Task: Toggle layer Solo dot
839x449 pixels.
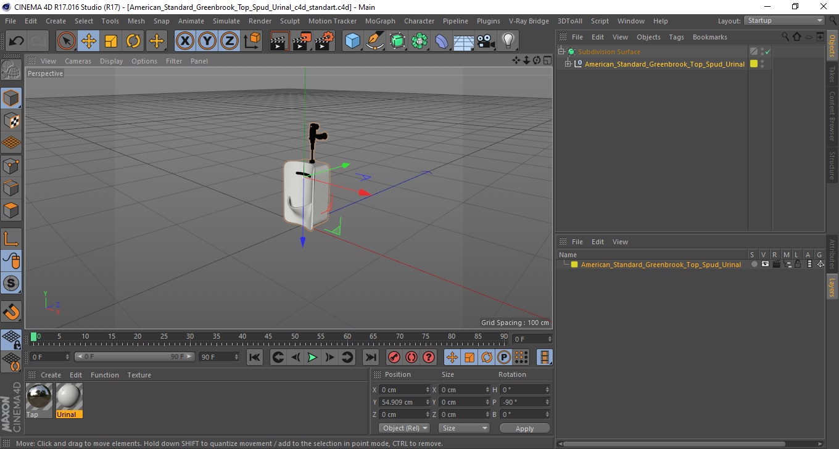Action: [x=754, y=265]
